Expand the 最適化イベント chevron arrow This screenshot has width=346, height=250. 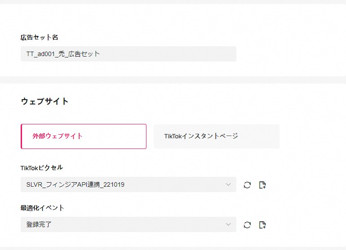tap(228, 224)
